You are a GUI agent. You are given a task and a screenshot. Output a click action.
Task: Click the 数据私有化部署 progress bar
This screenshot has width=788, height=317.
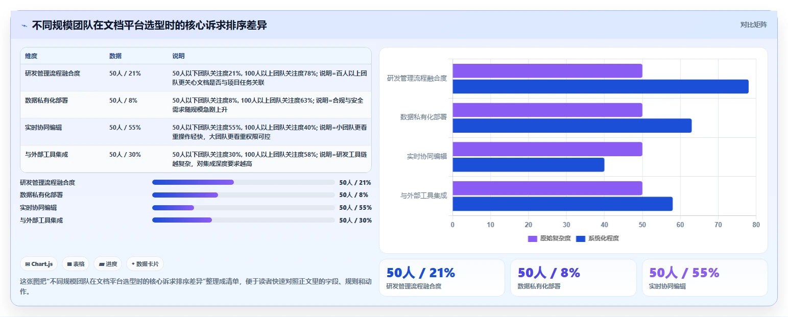[x=243, y=195]
